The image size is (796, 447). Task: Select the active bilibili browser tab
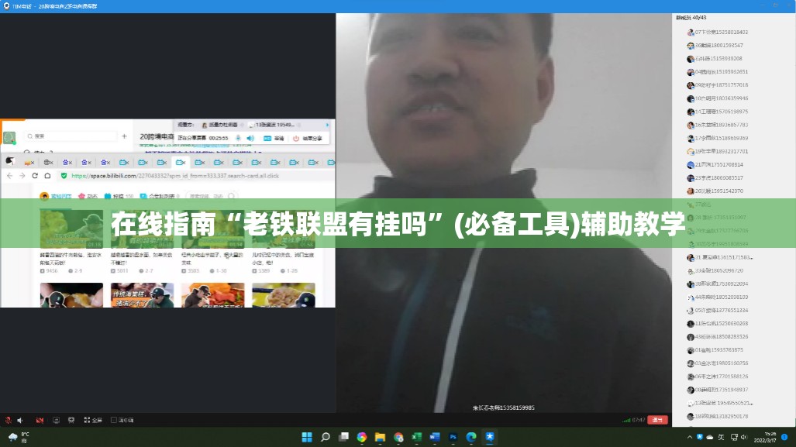181,163
